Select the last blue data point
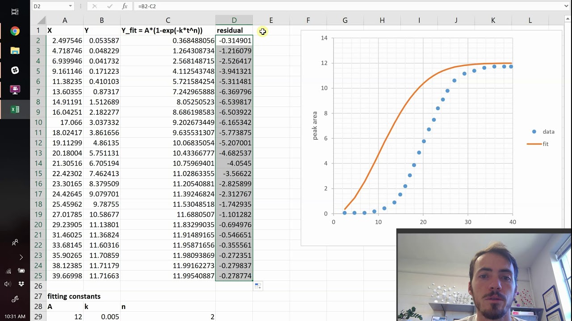Image resolution: width=572 pixels, height=321 pixels. pos(511,66)
